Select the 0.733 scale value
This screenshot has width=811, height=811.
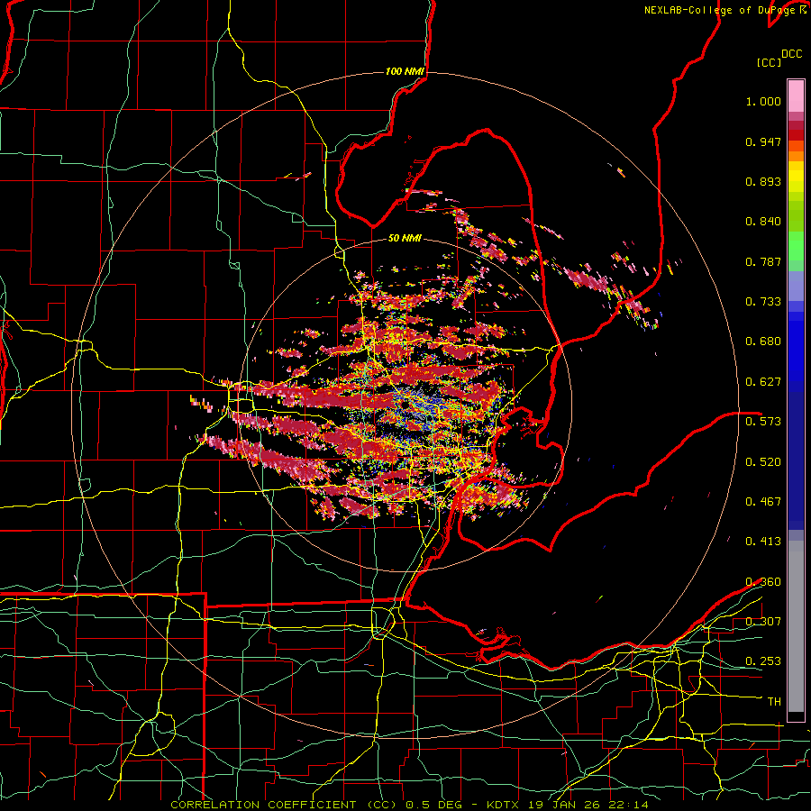click(763, 302)
